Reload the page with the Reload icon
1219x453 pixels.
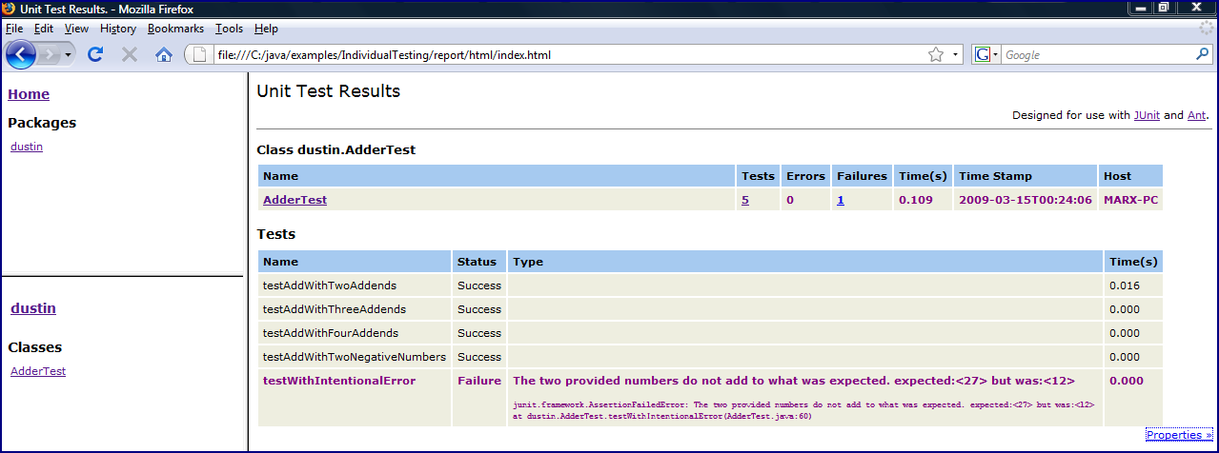point(95,55)
